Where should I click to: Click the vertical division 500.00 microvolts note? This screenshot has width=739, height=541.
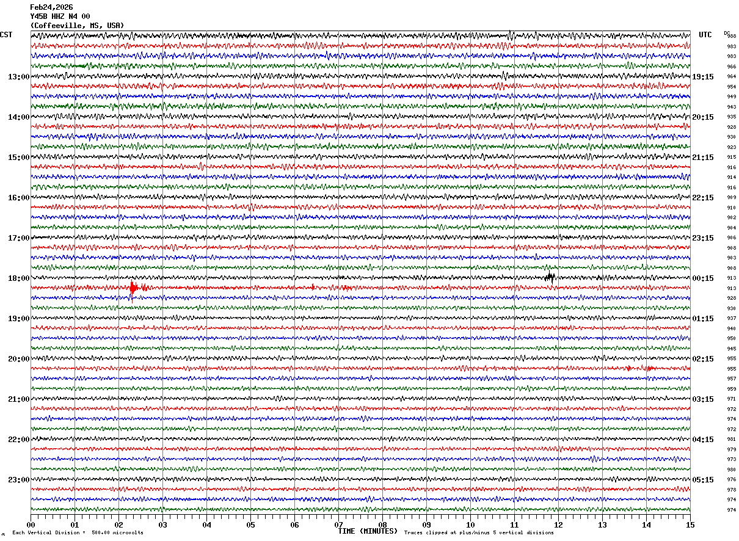[x=78, y=532]
